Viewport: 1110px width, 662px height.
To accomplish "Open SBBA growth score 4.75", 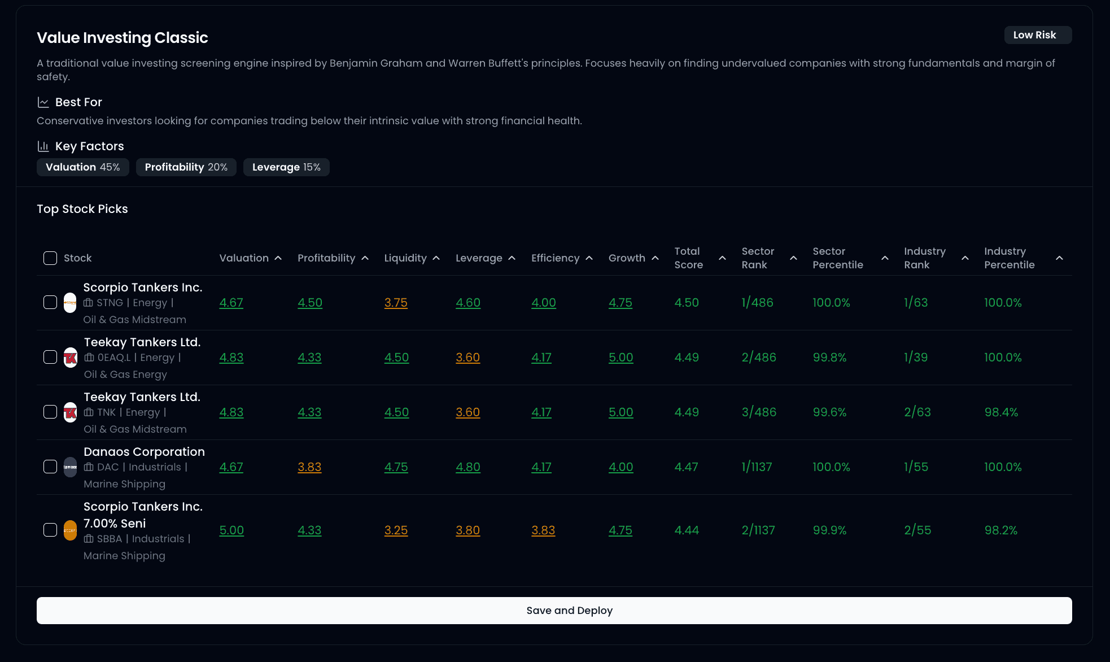I will (620, 530).
